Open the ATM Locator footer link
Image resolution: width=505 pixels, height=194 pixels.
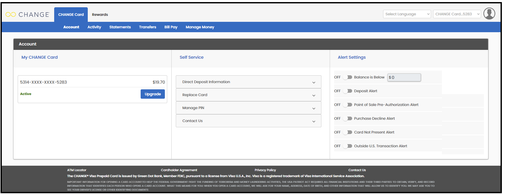77,170
